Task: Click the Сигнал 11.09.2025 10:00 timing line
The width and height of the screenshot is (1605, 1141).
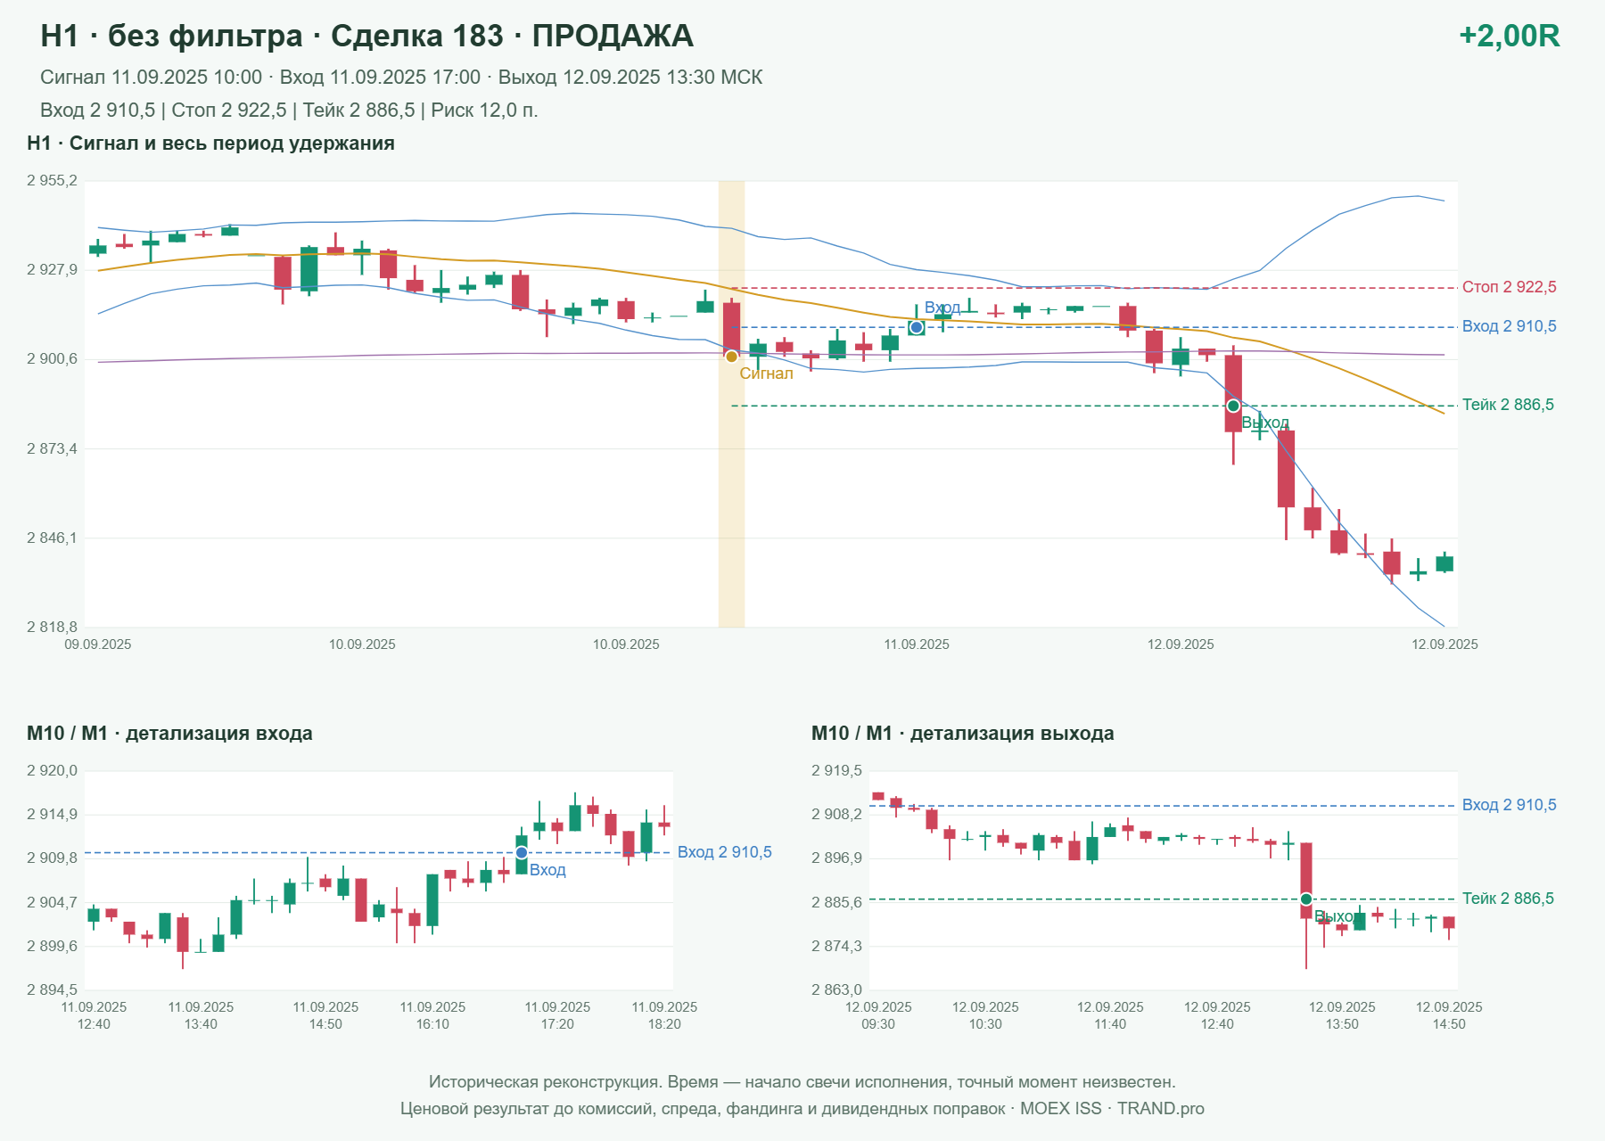Action: 401,78
